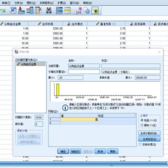Click the Go to Variable icon with red arrow
The width and height of the screenshot is (168, 168).
pyautogui.click(x=21, y=10)
